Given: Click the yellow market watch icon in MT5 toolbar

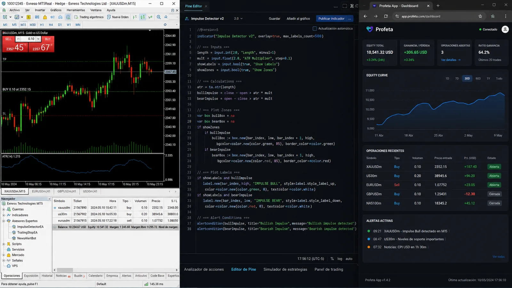Looking at the screenshot, I should [x=28, y=17].
